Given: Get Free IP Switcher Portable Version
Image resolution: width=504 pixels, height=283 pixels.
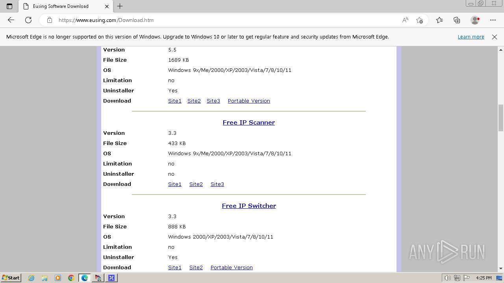Looking at the screenshot, I should (232, 268).
